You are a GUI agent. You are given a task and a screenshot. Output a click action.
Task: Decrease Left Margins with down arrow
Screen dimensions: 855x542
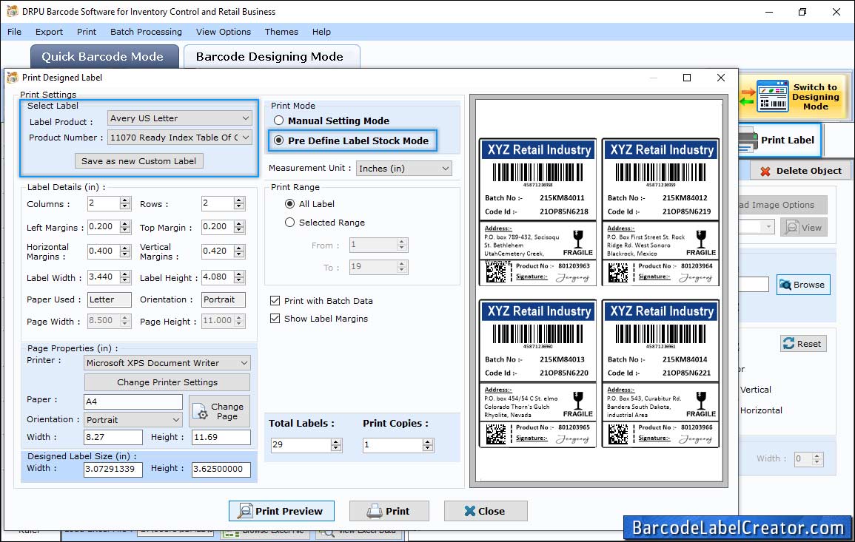click(x=125, y=231)
